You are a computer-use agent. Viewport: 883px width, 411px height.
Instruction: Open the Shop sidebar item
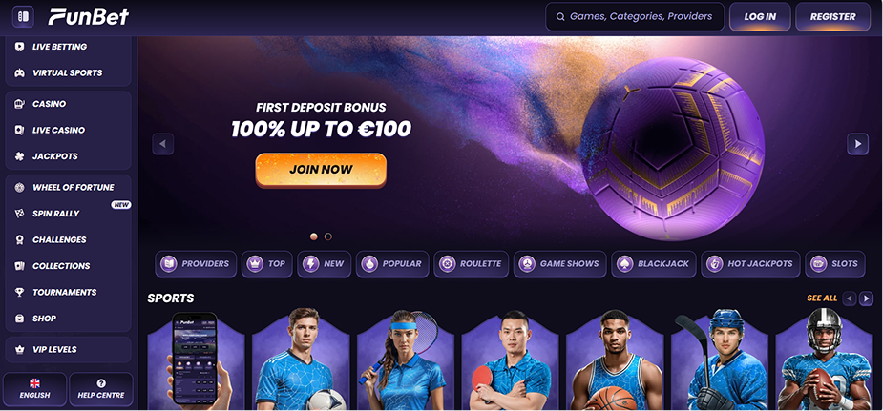coord(68,319)
